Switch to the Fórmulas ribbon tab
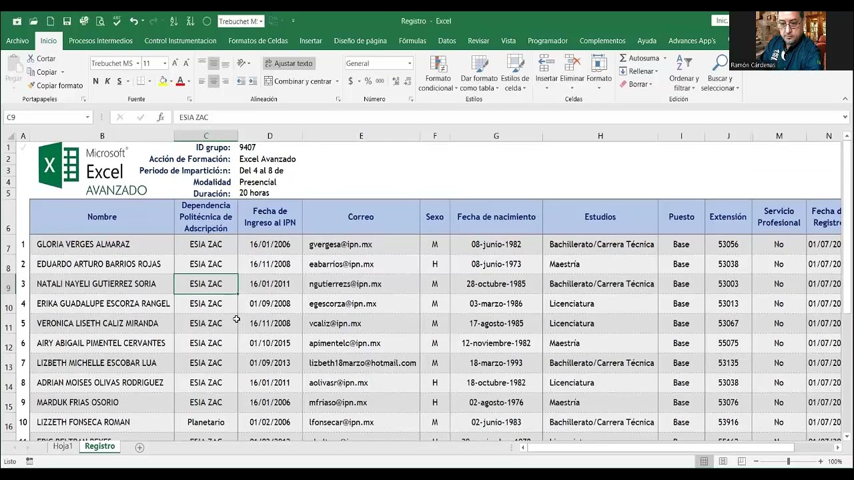This screenshot has height=480, width=854. click(412, 41)
